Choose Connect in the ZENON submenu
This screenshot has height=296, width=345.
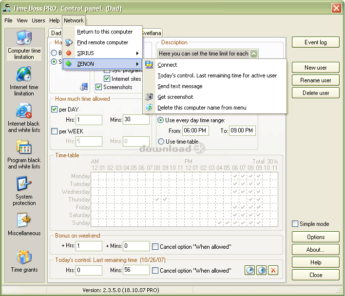coord(167,65)
